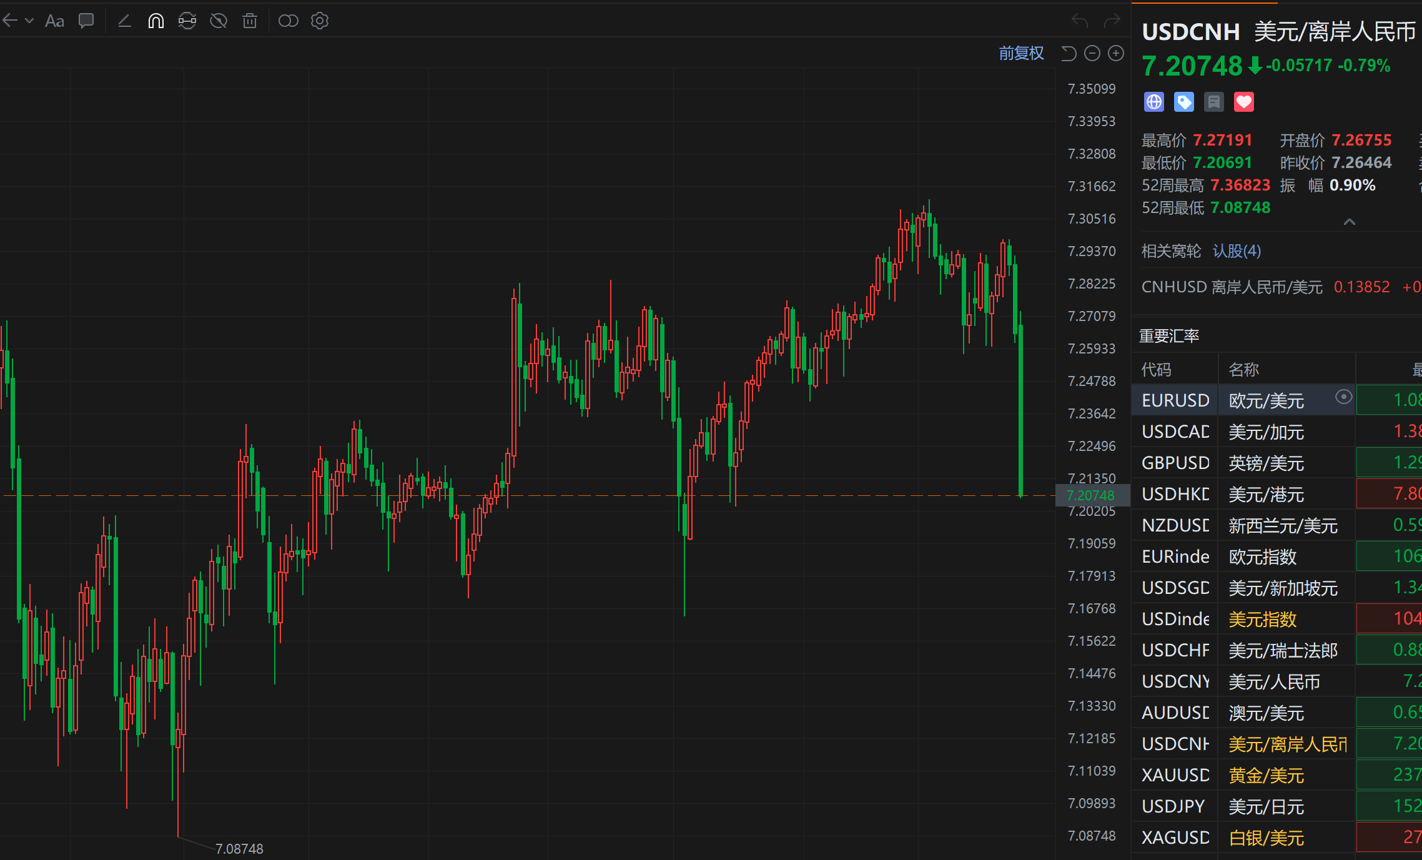Select the back arrow drawing tool

[9, 21]
